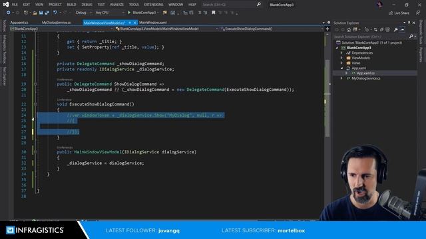The image size is (426, 239).
Task: Toggle Preview Selected Items in Solution Explorer
Action: (x=402, y=30)
